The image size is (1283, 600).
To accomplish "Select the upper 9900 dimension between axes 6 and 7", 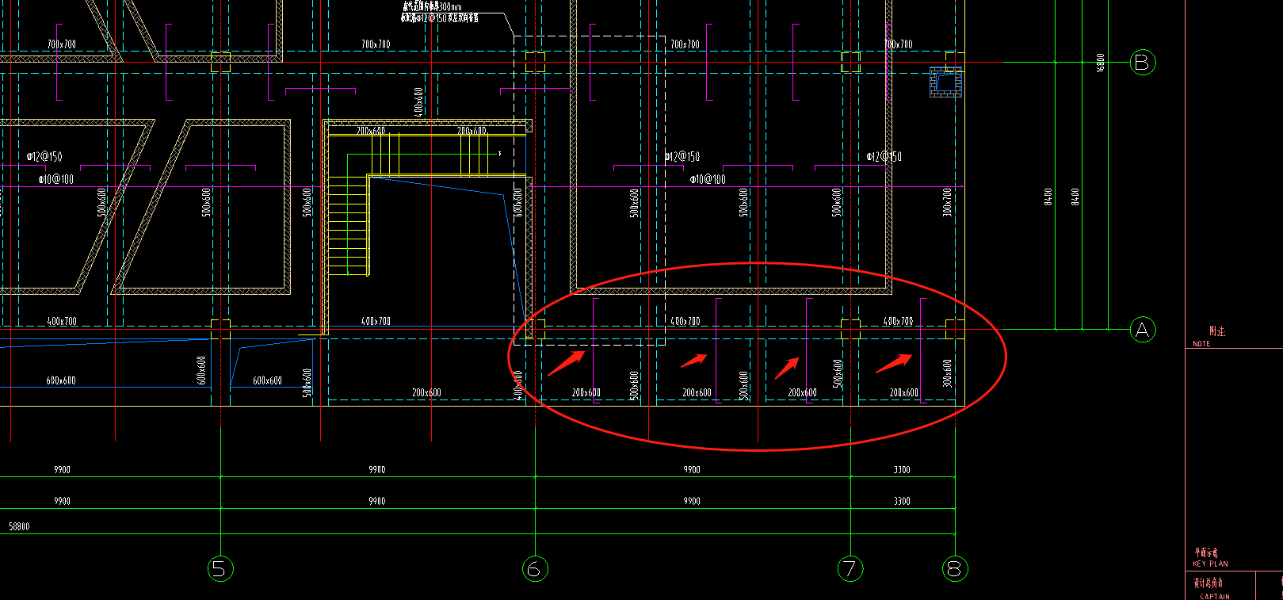I will (x=692, y=470).
